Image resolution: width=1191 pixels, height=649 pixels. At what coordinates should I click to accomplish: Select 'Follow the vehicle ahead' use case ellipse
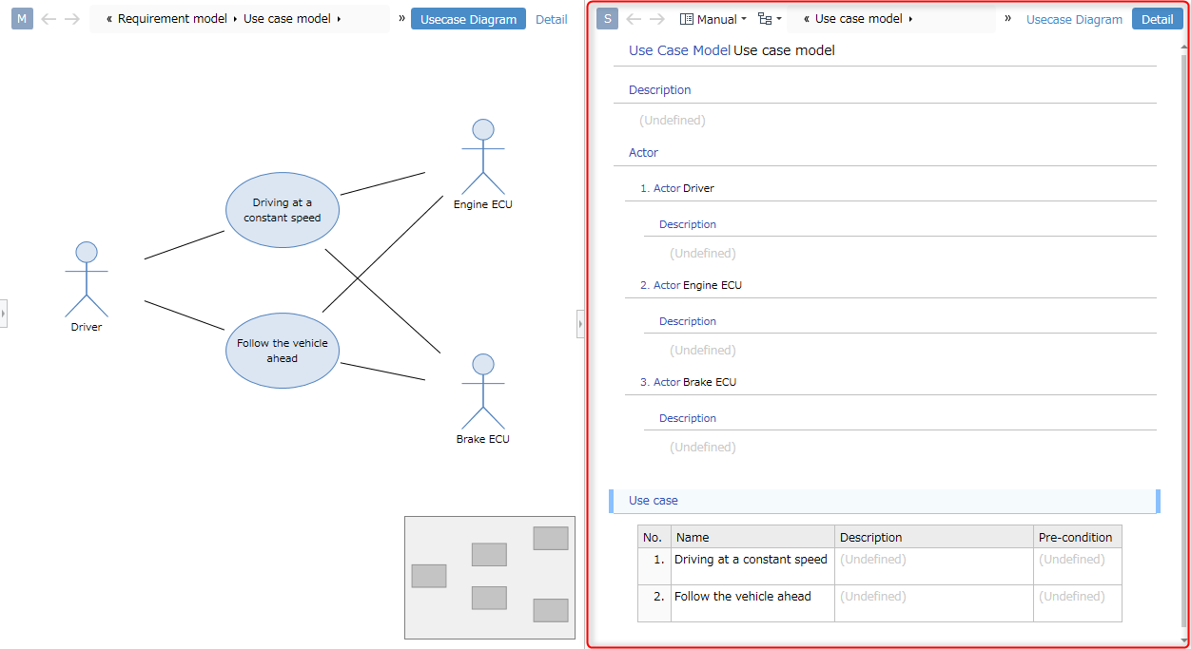coord(283,351)
